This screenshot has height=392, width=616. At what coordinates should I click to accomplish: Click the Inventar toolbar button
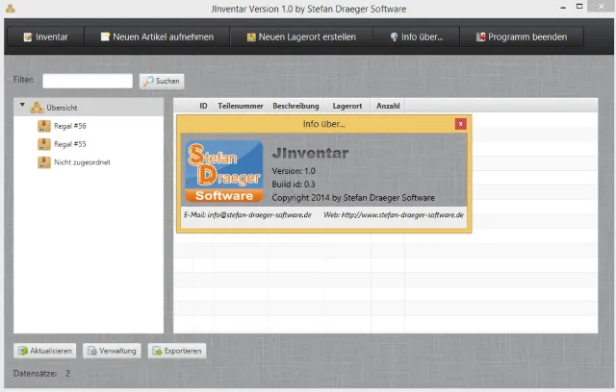coord(45,37)
